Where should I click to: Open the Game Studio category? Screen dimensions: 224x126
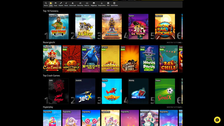[x=114, y=4]
